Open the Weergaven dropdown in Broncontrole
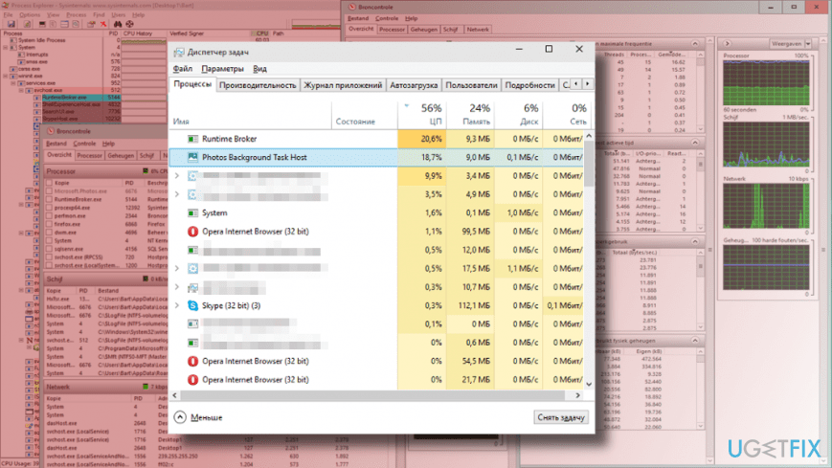 click(808, 43)
